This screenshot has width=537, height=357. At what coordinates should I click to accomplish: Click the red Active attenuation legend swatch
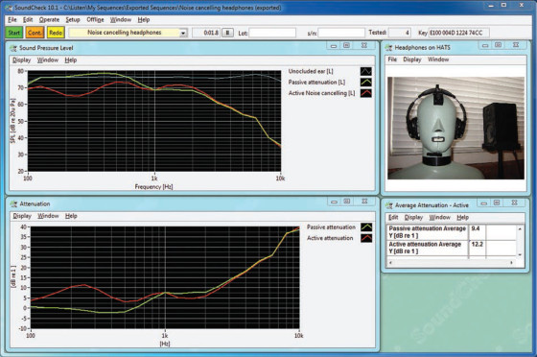366,238
